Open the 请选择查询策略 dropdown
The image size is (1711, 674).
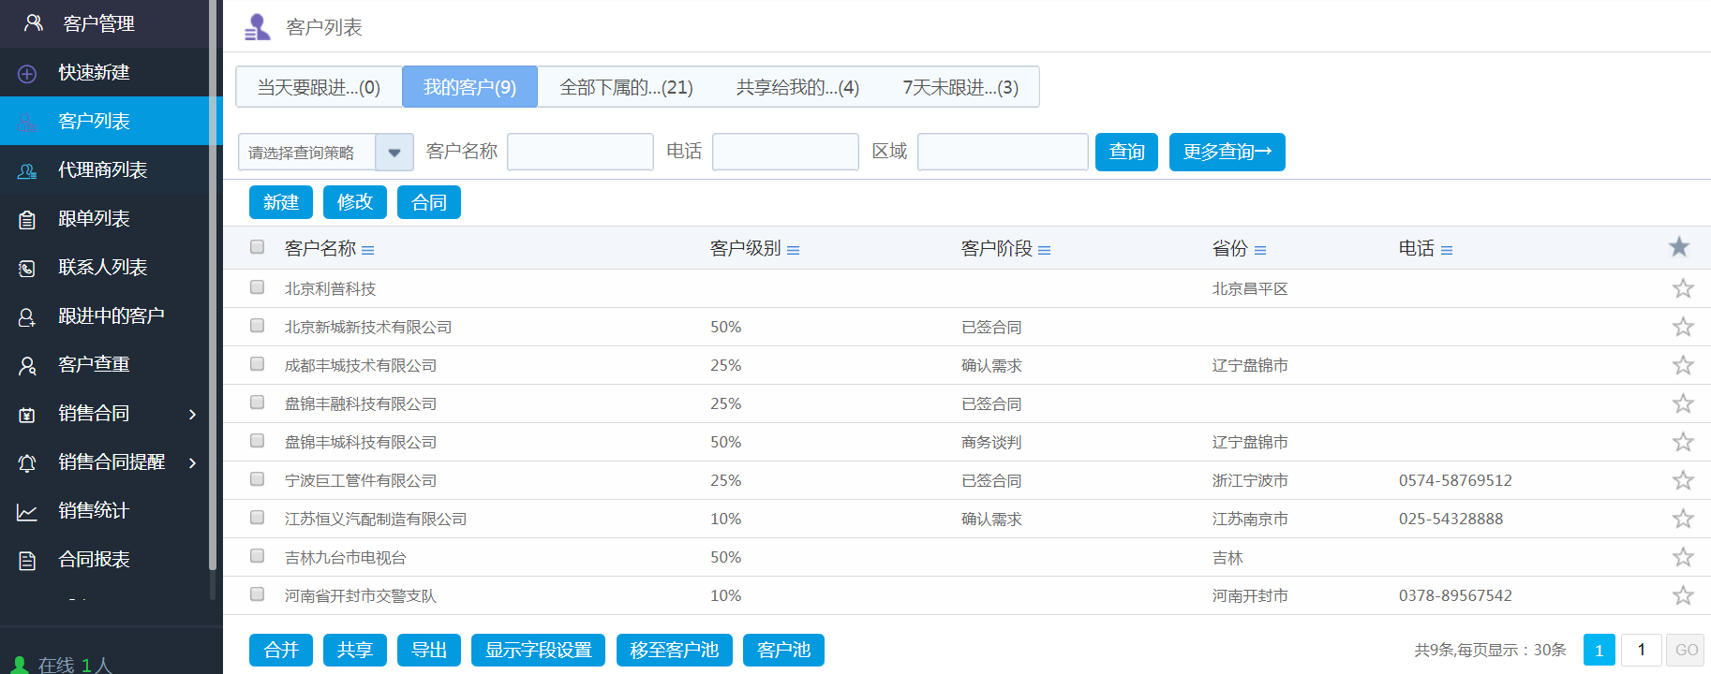click(394, 153)
